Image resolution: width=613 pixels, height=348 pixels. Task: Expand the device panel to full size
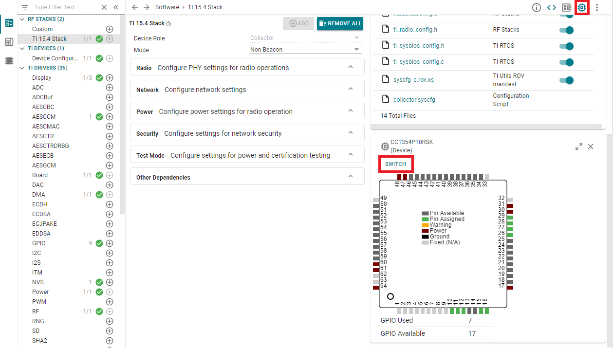[578, 147]
